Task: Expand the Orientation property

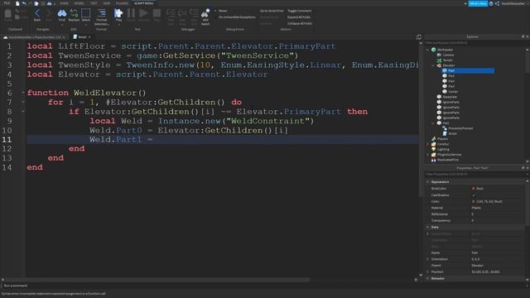Action: pos(427,259)
